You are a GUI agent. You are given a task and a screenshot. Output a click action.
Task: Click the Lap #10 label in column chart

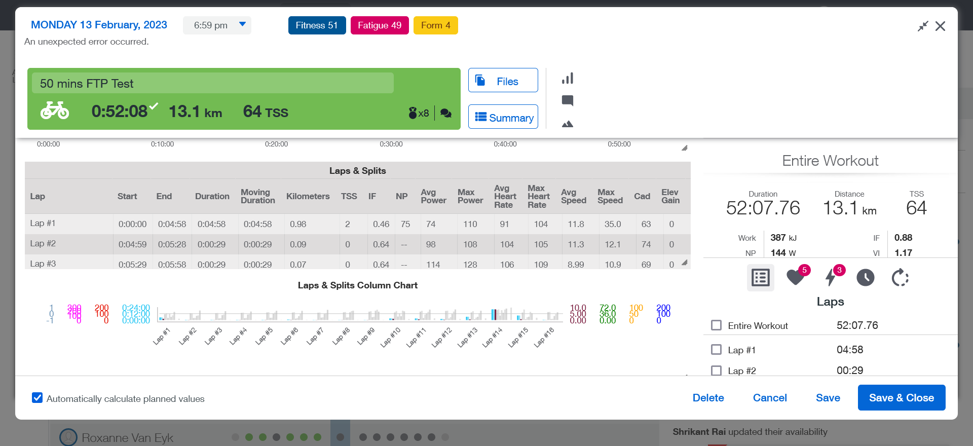[390, 337]
